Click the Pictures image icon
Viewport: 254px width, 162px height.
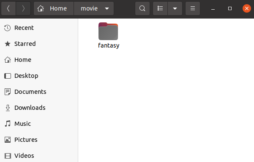click(x=8, y=140)
